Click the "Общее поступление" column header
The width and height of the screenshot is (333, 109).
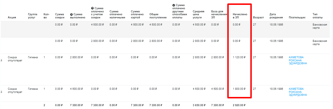point(158,16)
